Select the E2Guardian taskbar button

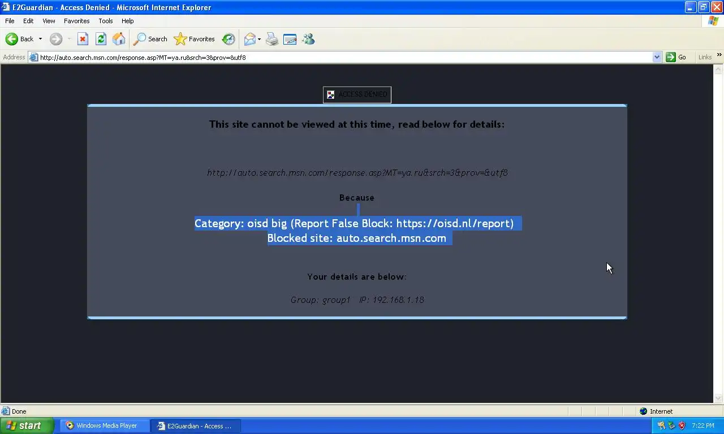point(196,426)
